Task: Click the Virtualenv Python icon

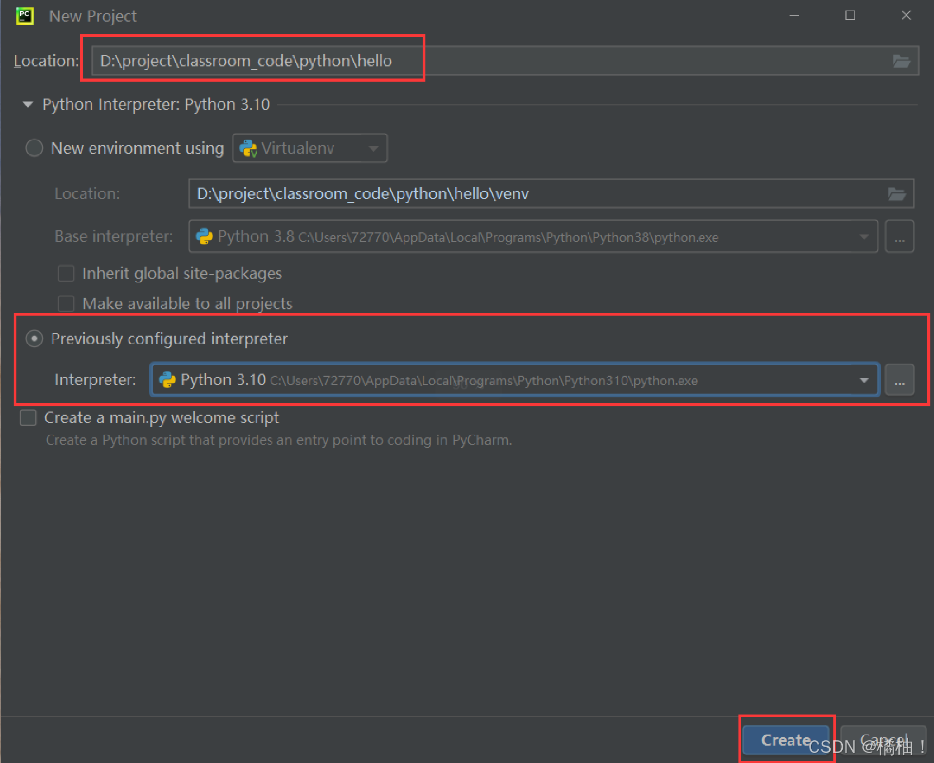Action: pos(248,149)
